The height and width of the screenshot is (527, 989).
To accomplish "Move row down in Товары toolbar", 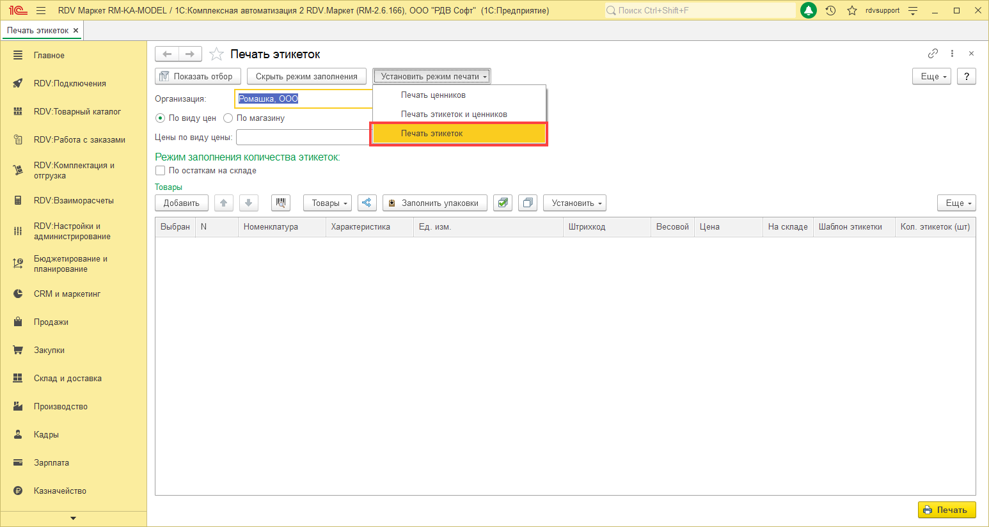I will click(248, 203).
